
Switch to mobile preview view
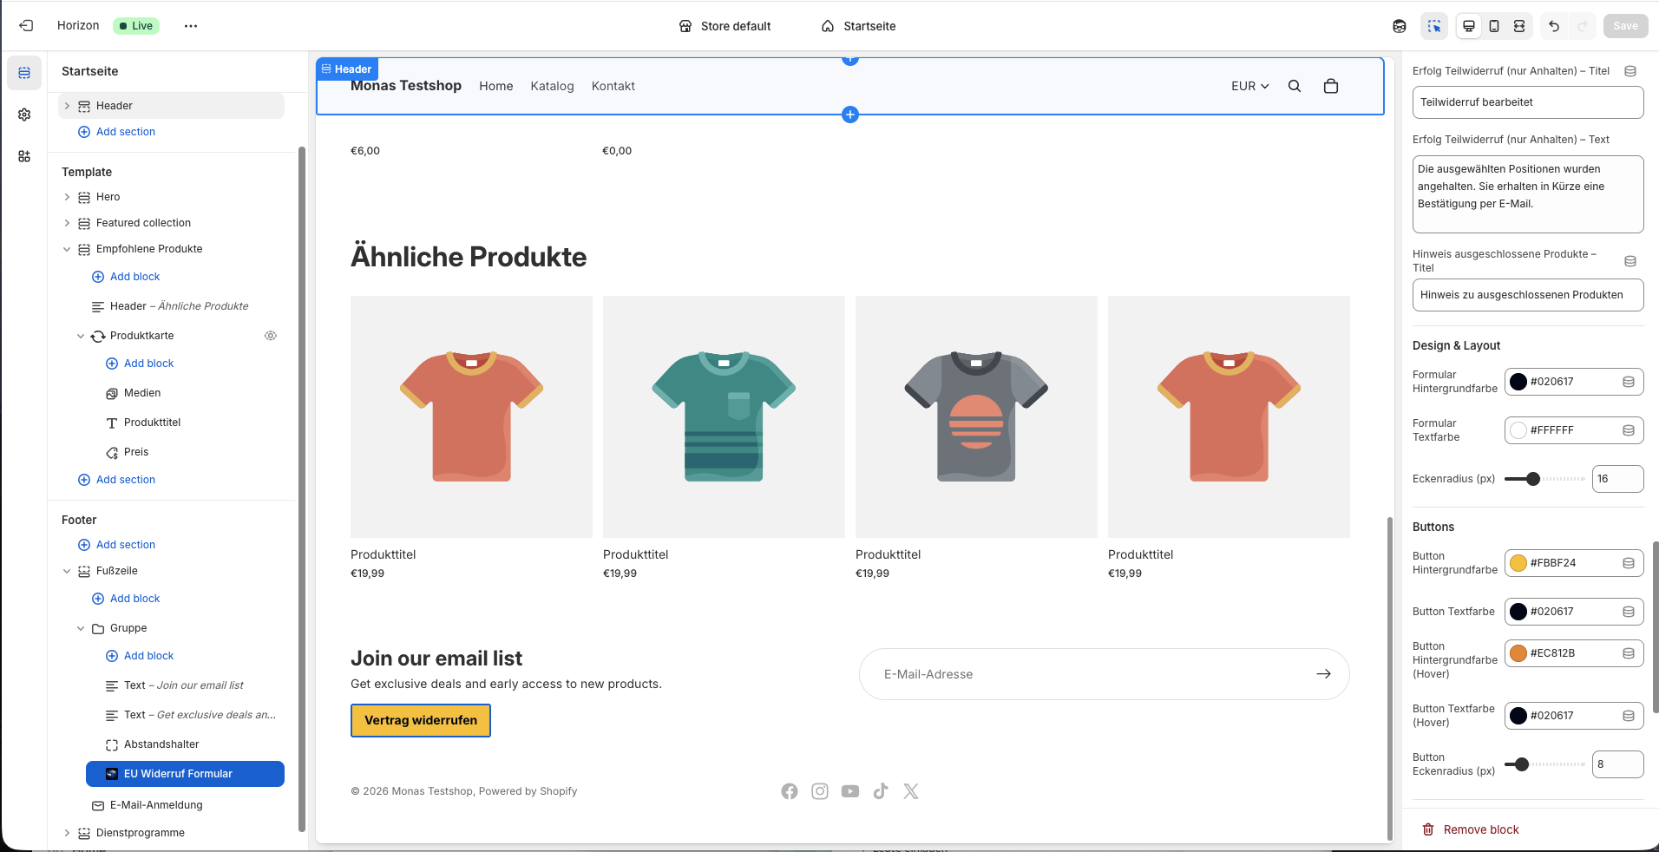pos(1494,26)
